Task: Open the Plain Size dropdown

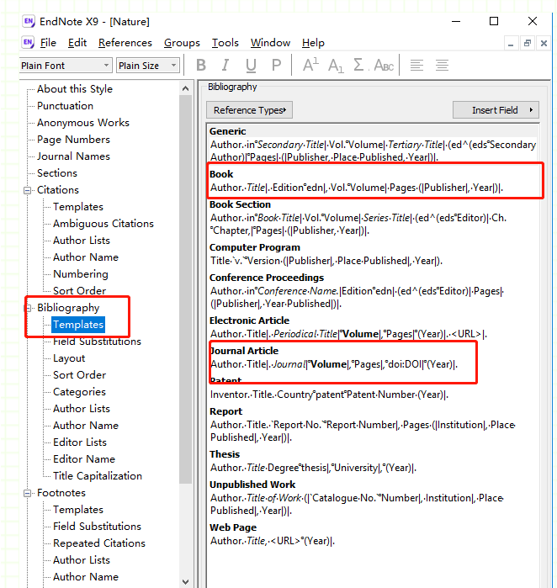Action: (x=148, y=66)
